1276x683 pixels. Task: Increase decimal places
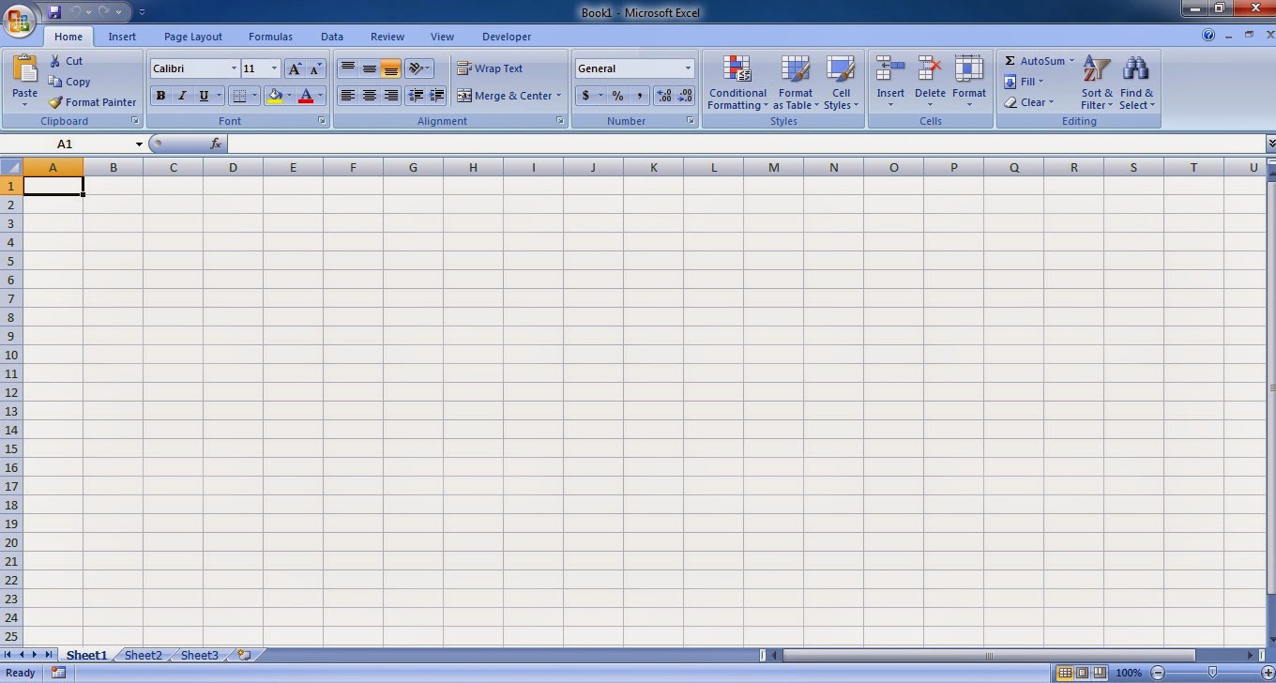(662, 95)
